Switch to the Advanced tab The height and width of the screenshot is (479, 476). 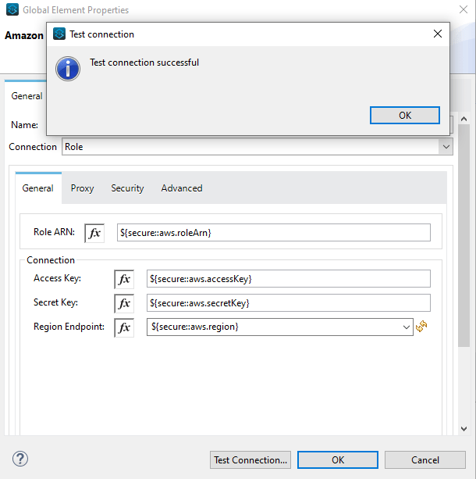tap(182, 188)
